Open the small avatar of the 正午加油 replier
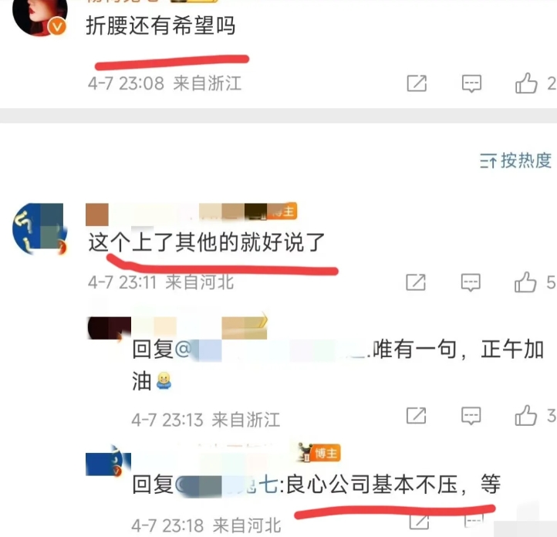Screen dimensions: 557x537 click(x=109, y=328)
